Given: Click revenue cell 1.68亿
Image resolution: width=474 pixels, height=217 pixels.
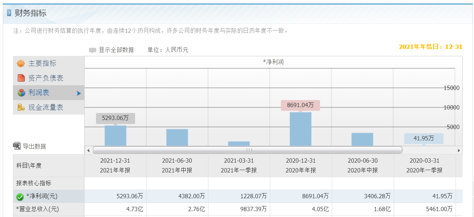Looking at the screenshot, I should click(363, 209).
